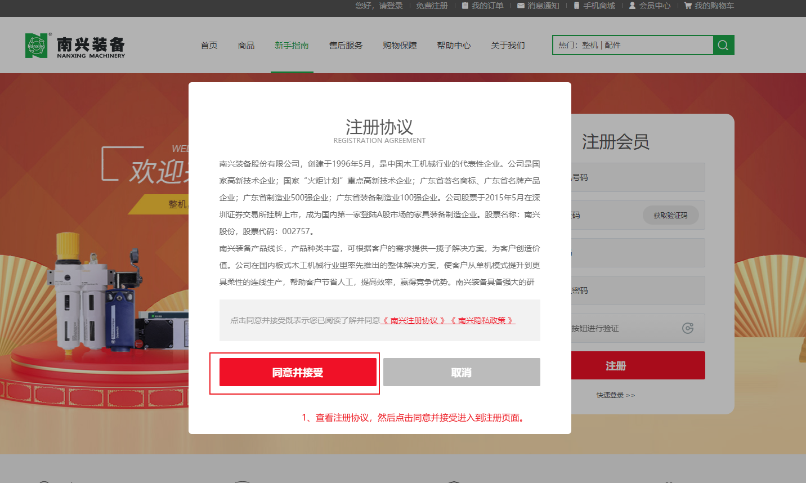Screen dimensions: 806x483
Task: Click 注册会员 heading in form
Action: coord(616,141)
